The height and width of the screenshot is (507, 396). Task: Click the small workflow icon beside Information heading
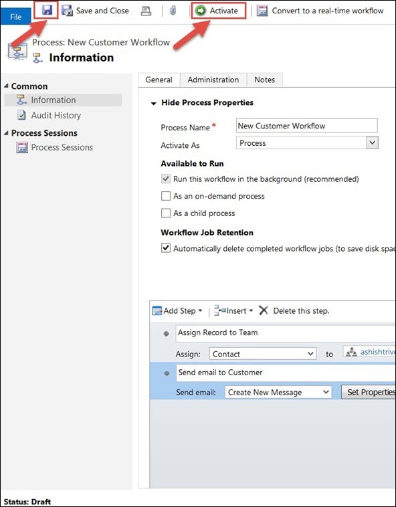[37, 58]
